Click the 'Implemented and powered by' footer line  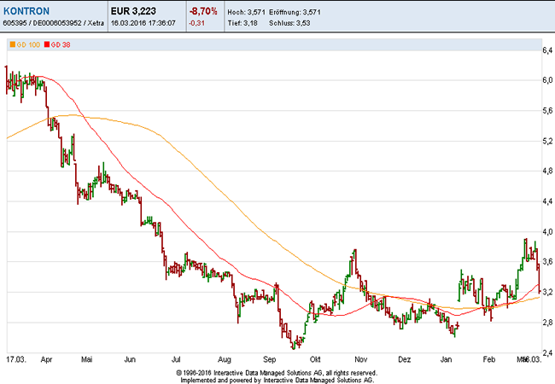click(x=277, y=380)
